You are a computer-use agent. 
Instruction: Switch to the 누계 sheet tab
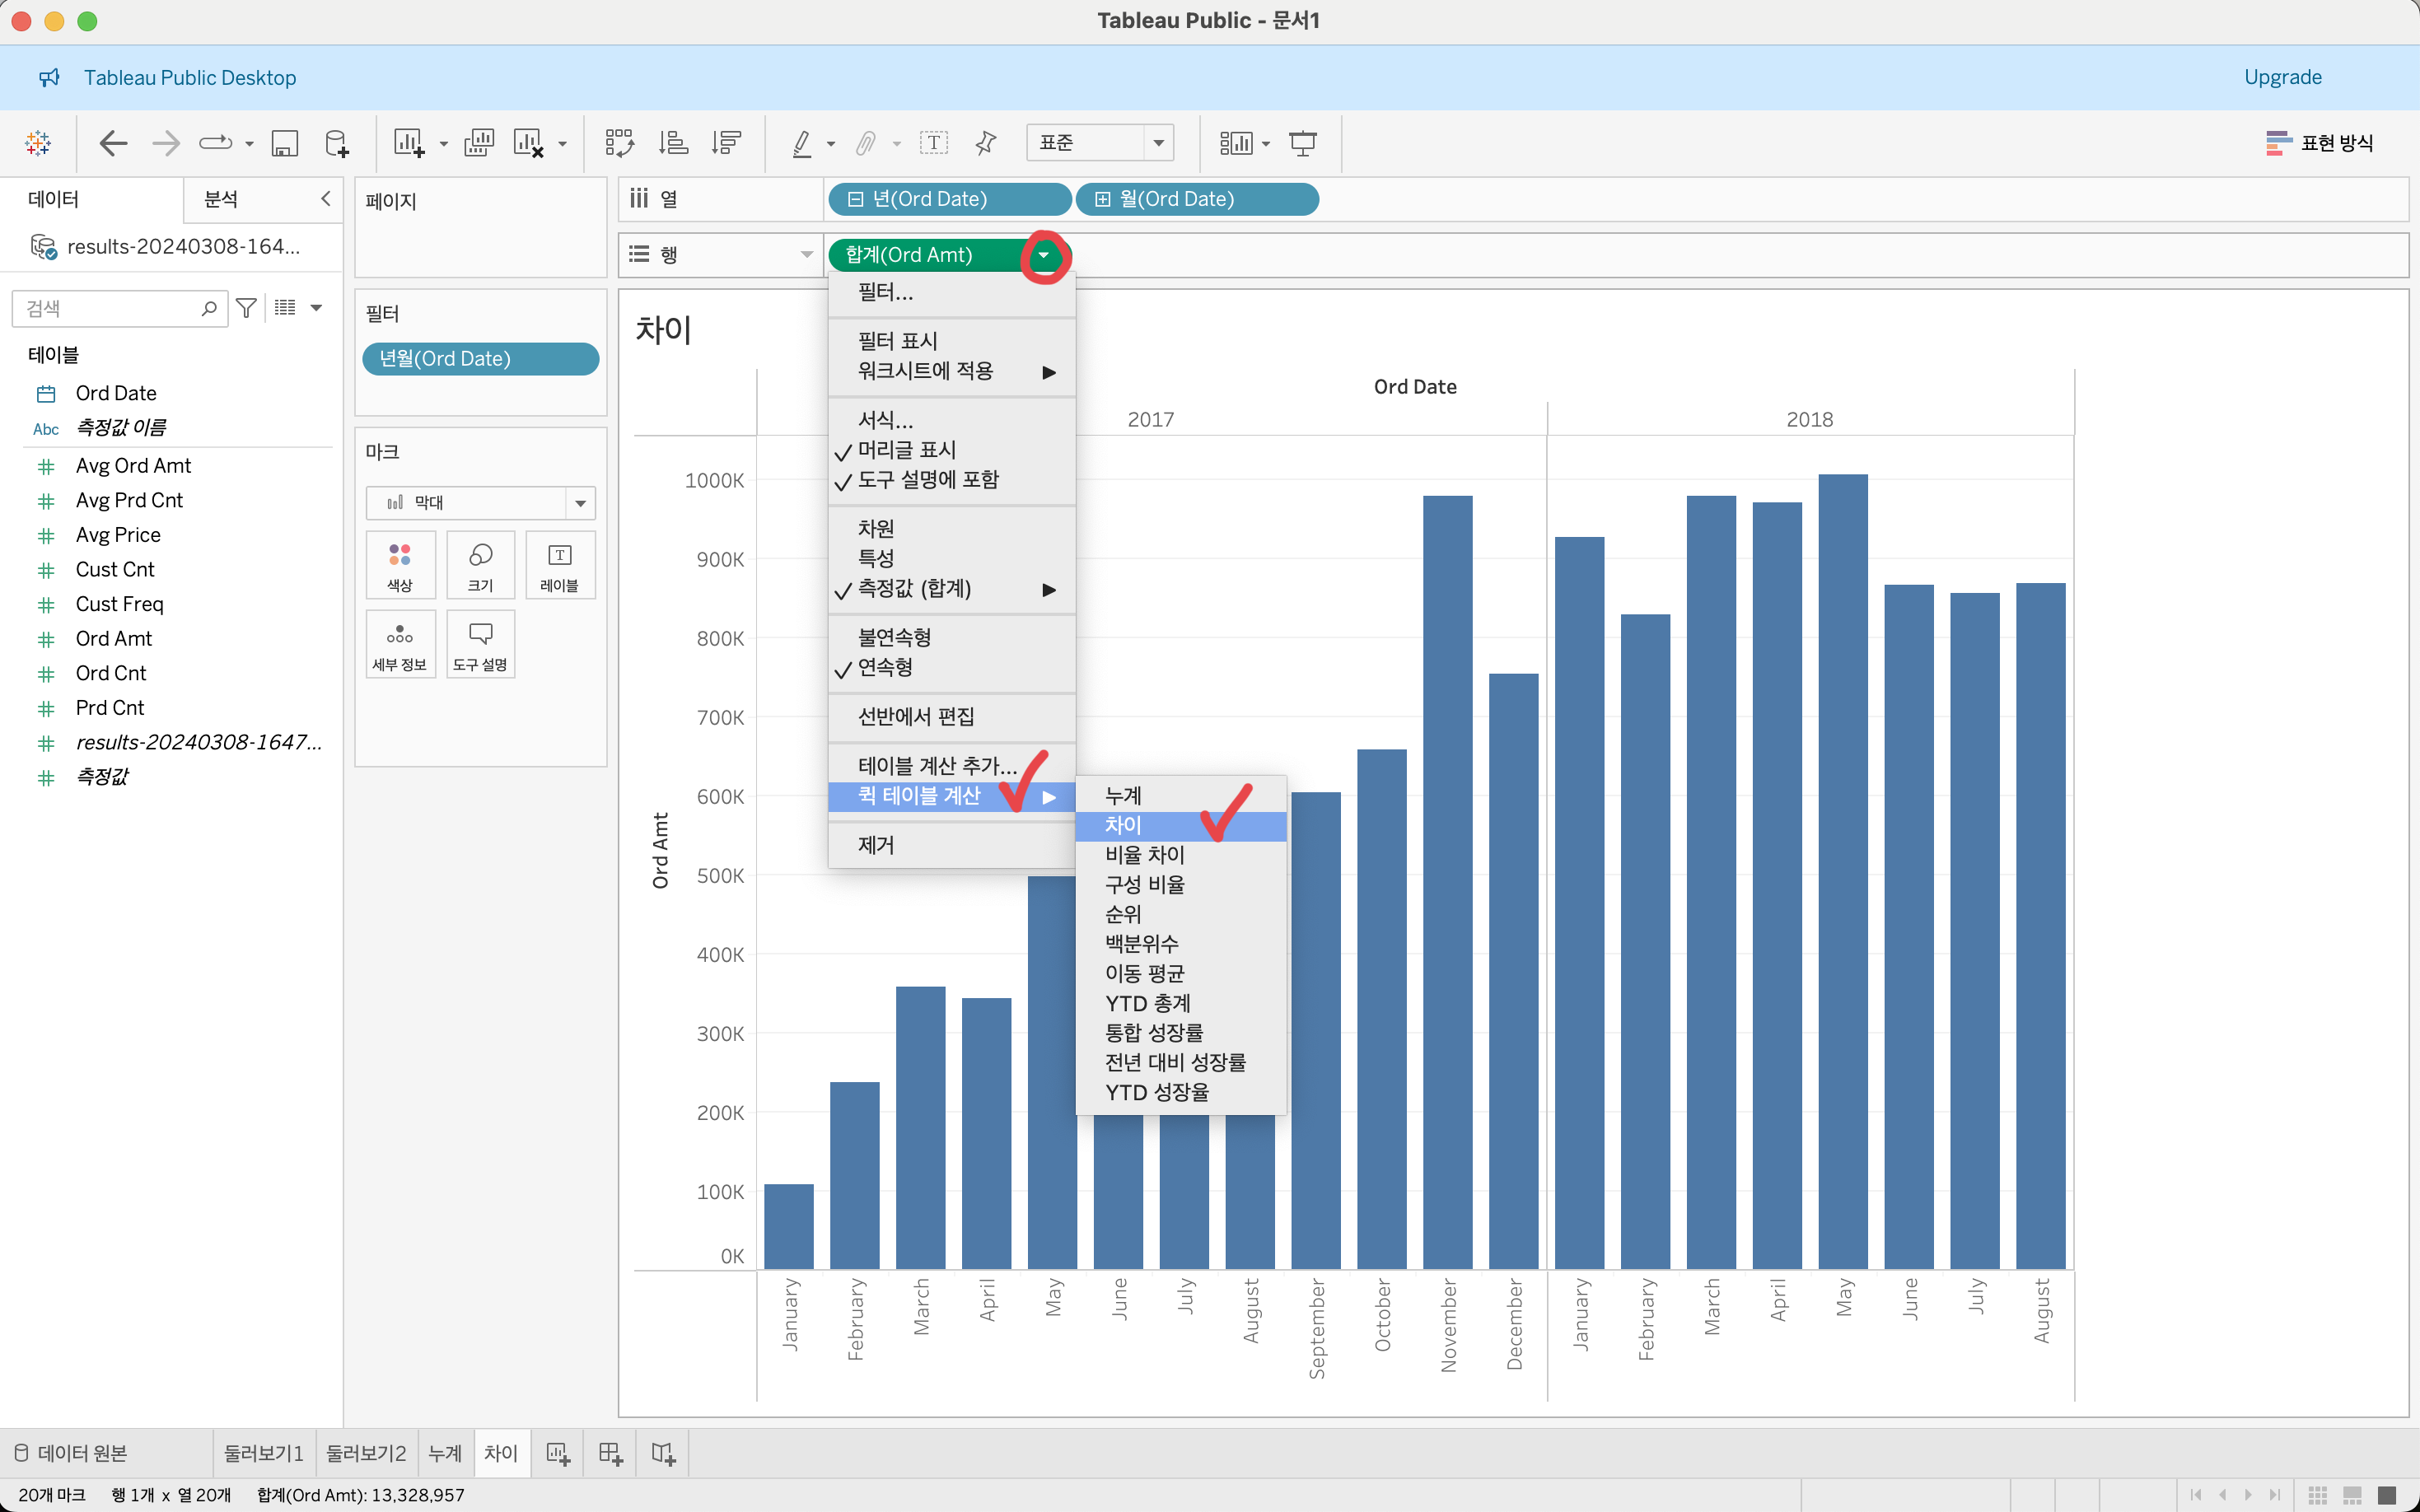[x=444, y=1453]
